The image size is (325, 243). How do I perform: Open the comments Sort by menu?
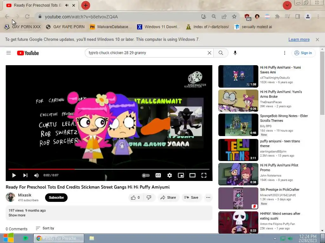tap(45, 228)
